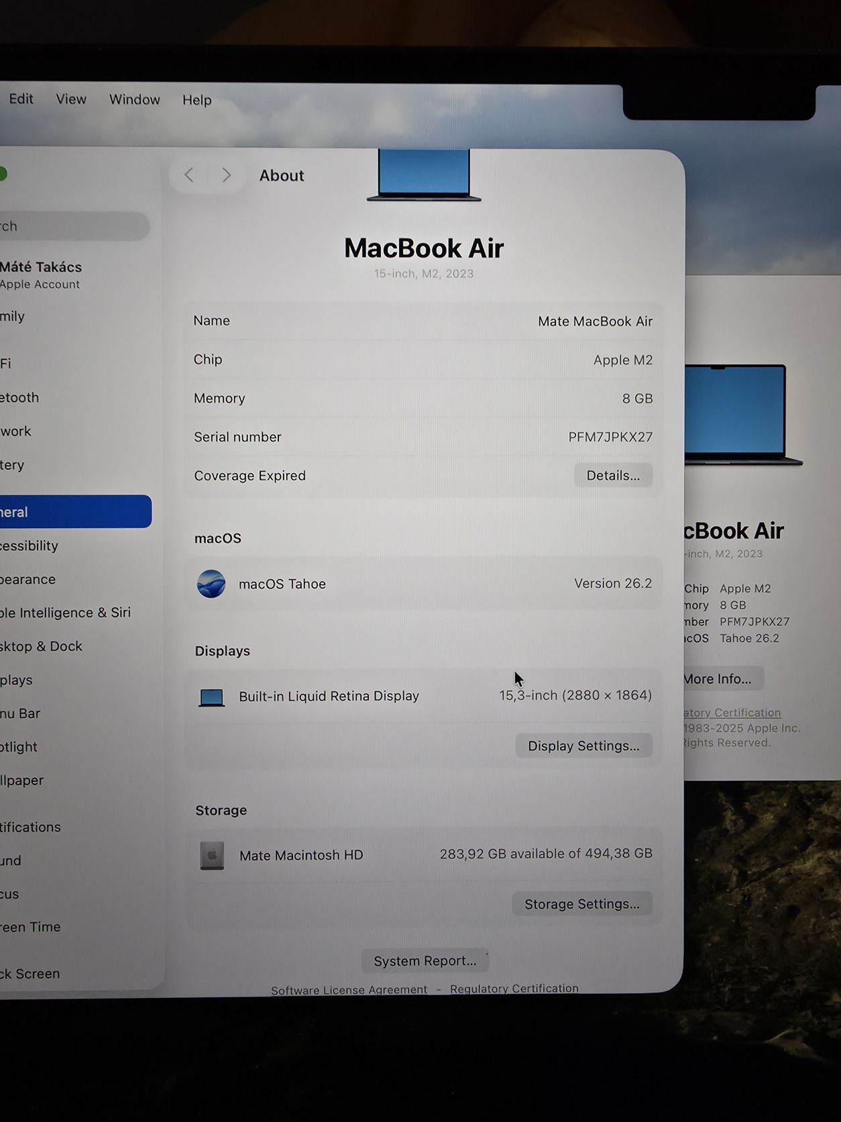This screenshot has height=1122, width=841.
Task: Open Notifications settings in sidebar
Action: pyautogui.click(x=31, y=827)
